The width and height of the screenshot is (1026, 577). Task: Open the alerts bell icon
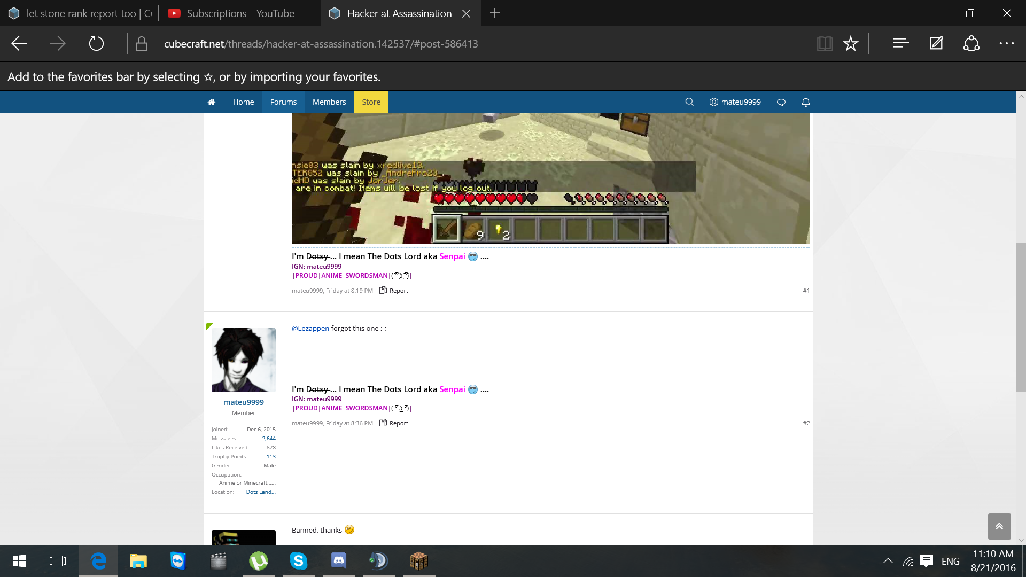[806, 102]
